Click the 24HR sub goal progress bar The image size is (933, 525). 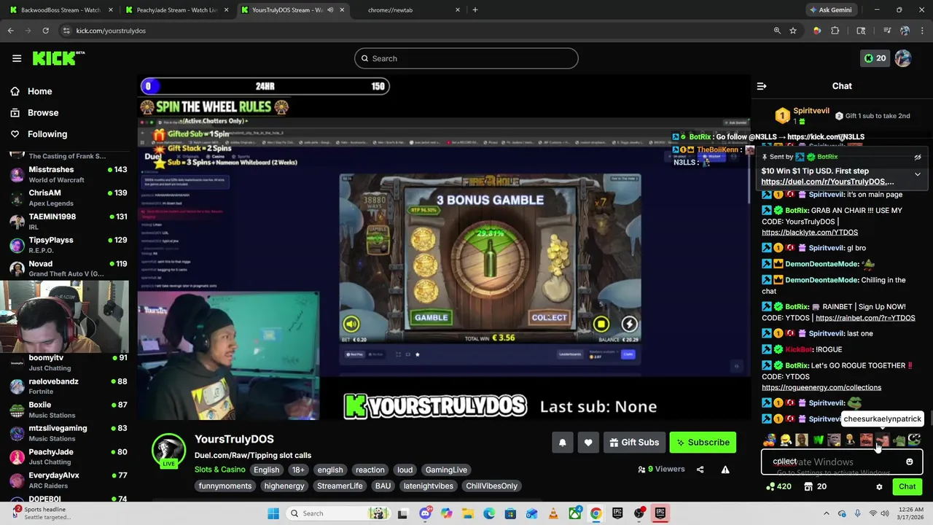tap(265, 86)
